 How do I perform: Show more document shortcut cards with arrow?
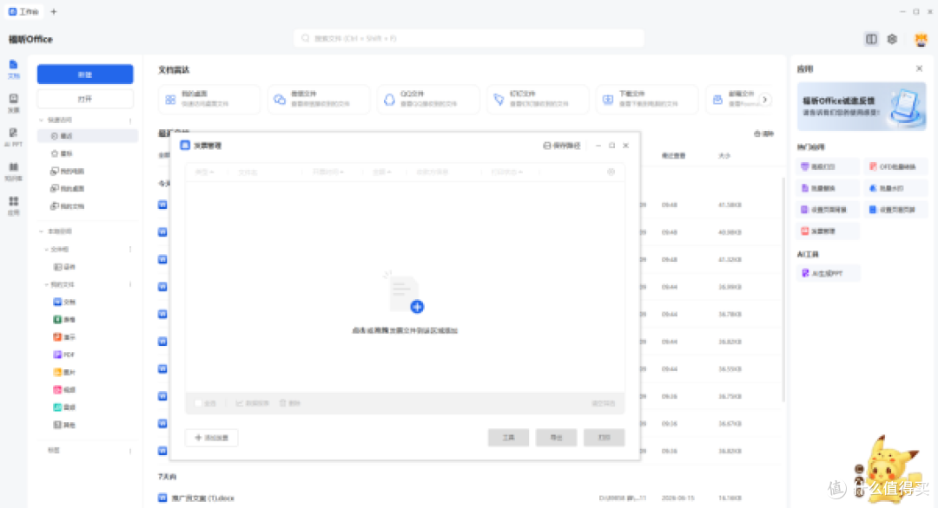pos(764,99)
